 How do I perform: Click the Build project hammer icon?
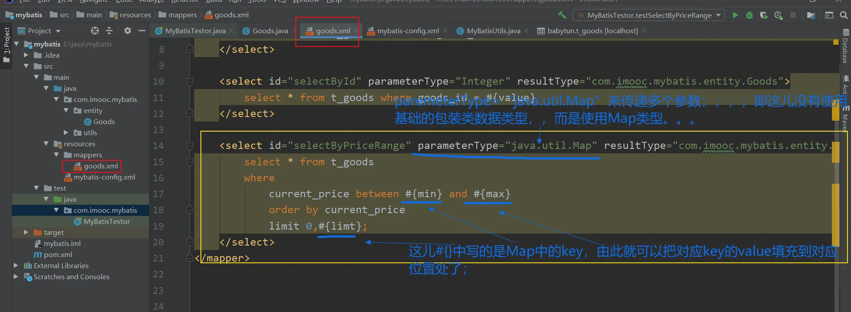[562, 15]
